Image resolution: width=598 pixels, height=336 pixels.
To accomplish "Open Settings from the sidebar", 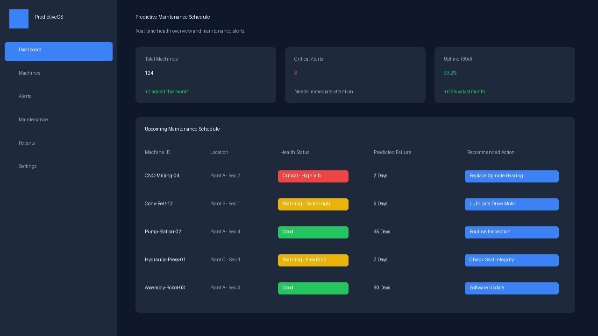I will [x=28, y=167].
